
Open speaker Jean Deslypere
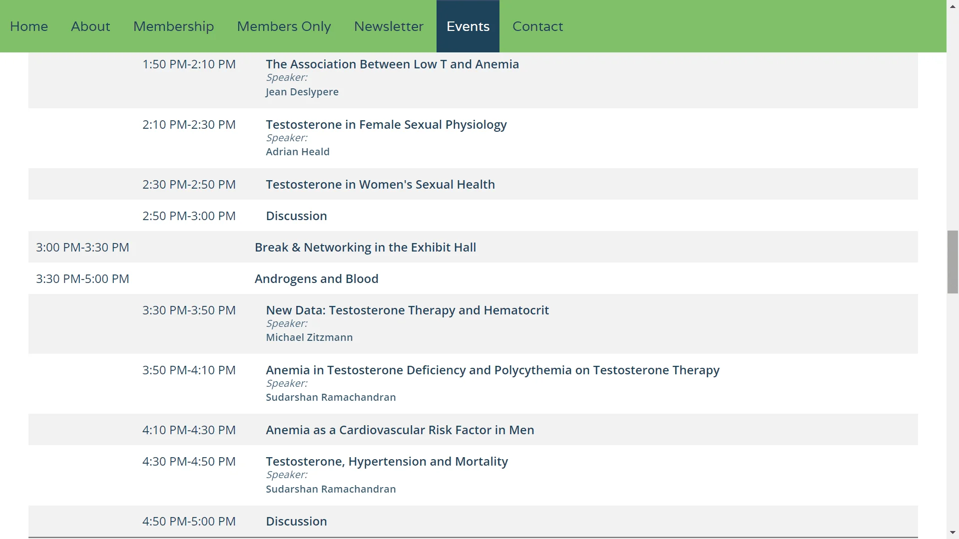302,92
